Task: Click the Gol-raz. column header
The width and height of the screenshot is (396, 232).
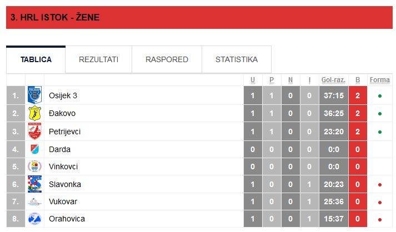Action: pyautogui.click(x=333, y=80)
